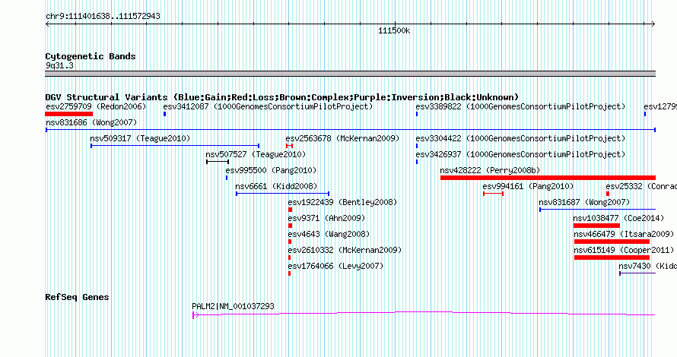The width and height of the screenshot is (677, 357).
Task: Click the PALM2 gene start arrow
Action: (x=195, y=315)
